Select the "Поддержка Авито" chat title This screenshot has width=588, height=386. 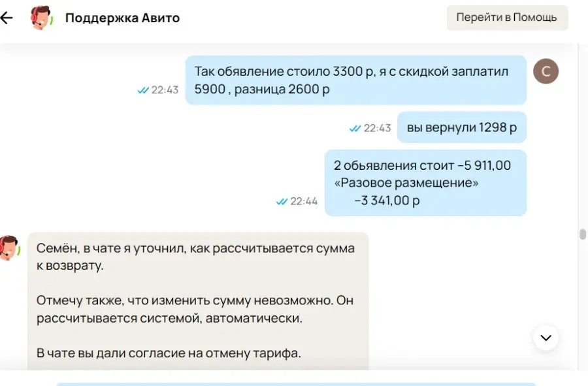(x=122, y=18)
